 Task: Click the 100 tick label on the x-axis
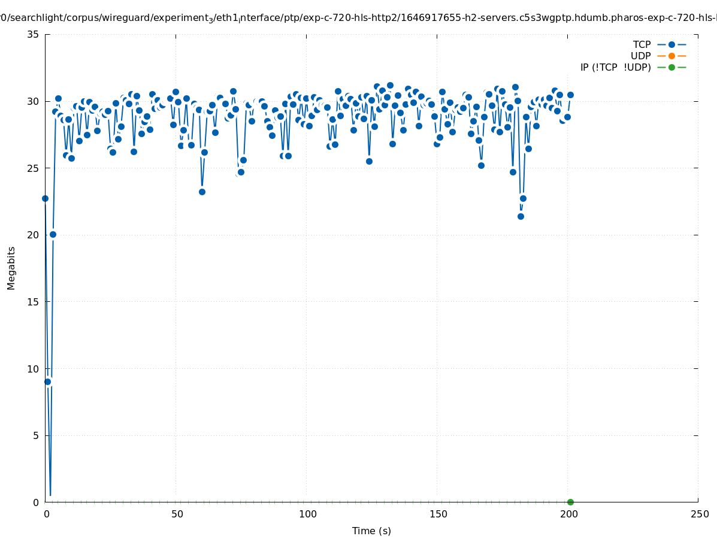pyautogui.click(x=307, y=514)
